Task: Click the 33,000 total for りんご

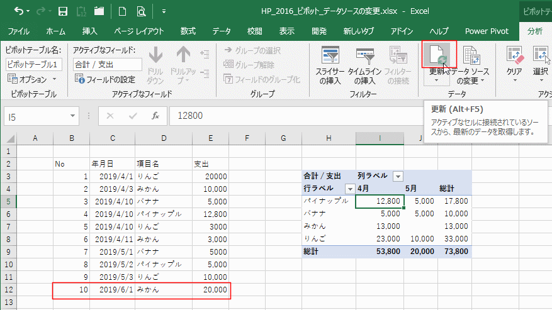Action: click(454, 239)
